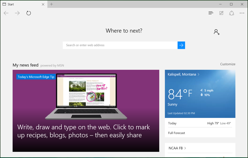Expand chevron next to NCAA FB

185,148
